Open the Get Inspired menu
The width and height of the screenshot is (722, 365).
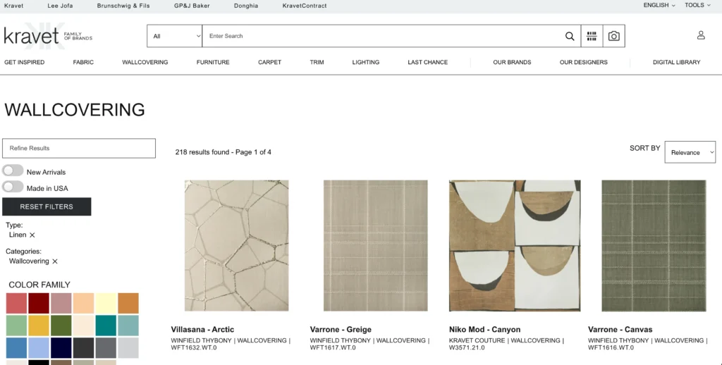click(25, 62)
